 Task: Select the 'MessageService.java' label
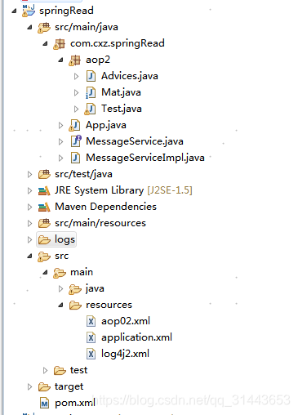135,141
